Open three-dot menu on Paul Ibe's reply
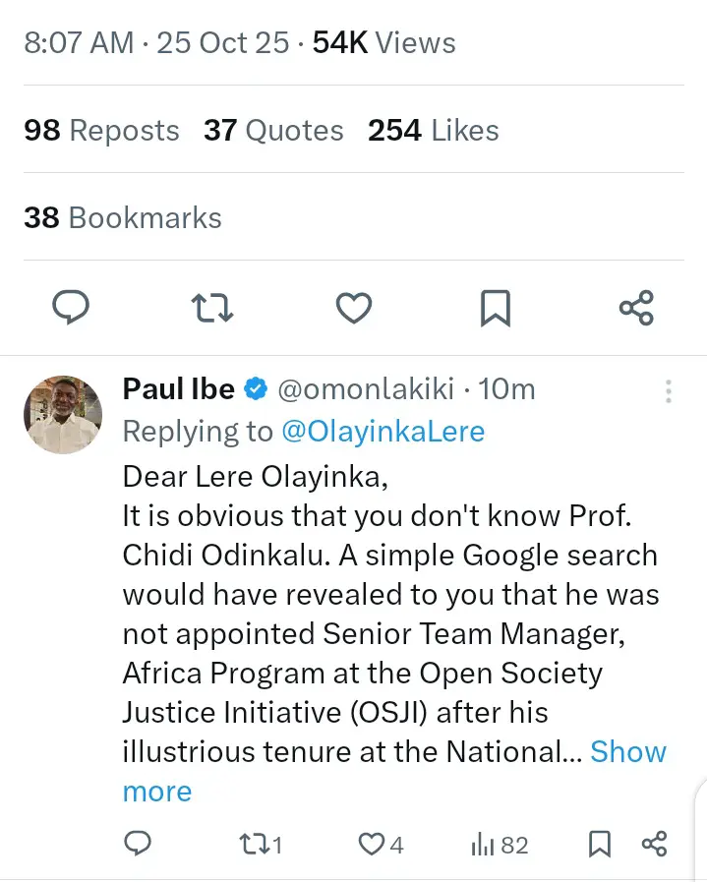The image size is (707, 882). click(668, 391)
